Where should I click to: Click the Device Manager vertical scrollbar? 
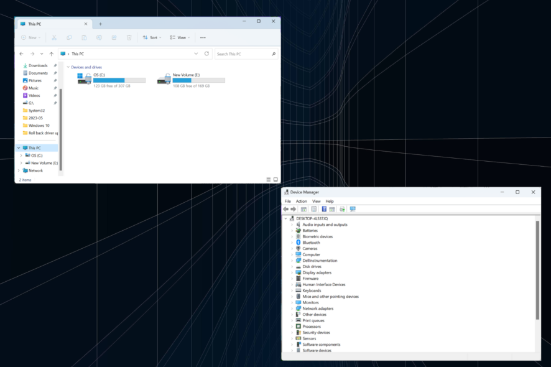(x=537, y=269)
